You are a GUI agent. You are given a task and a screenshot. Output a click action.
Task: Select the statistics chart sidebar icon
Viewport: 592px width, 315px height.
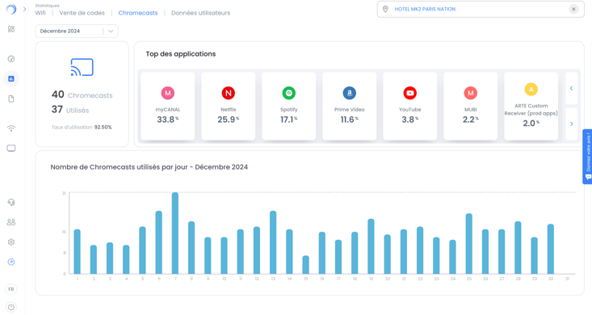tap(11, 78)
